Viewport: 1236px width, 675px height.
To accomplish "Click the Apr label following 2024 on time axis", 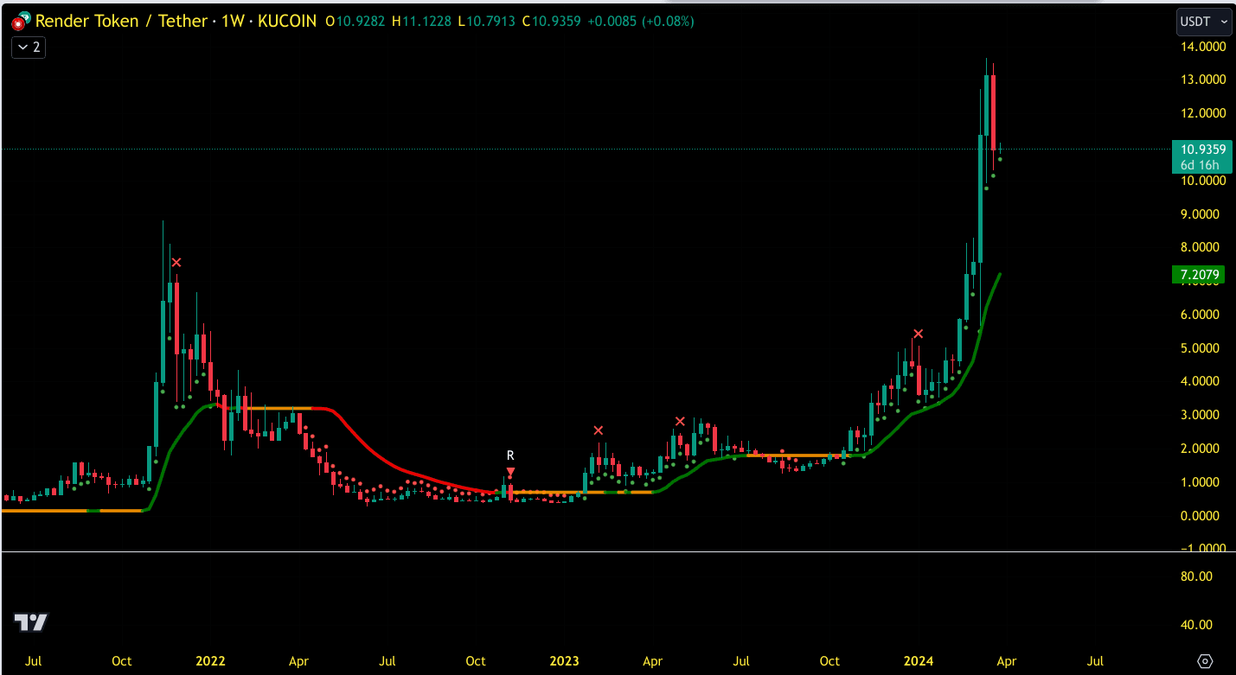I will pyautogui.click(x=1006, y=661).
